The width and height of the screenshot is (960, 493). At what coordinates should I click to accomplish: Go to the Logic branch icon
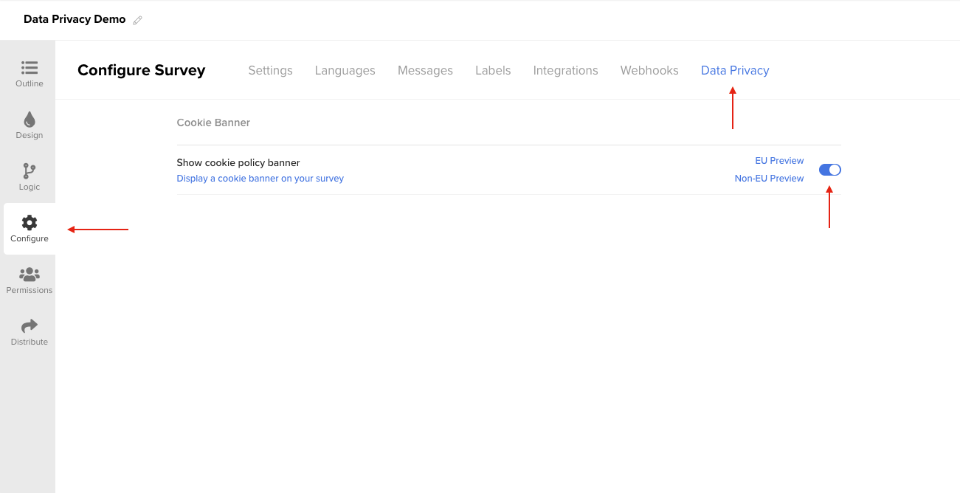pos(30,171)
